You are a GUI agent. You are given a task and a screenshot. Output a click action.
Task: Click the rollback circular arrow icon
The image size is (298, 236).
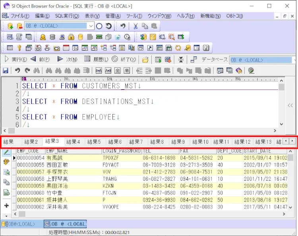coord(108,26)
